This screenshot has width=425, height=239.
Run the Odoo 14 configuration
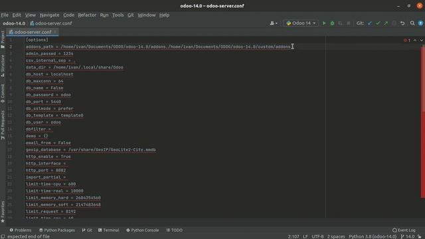point(324,23)
